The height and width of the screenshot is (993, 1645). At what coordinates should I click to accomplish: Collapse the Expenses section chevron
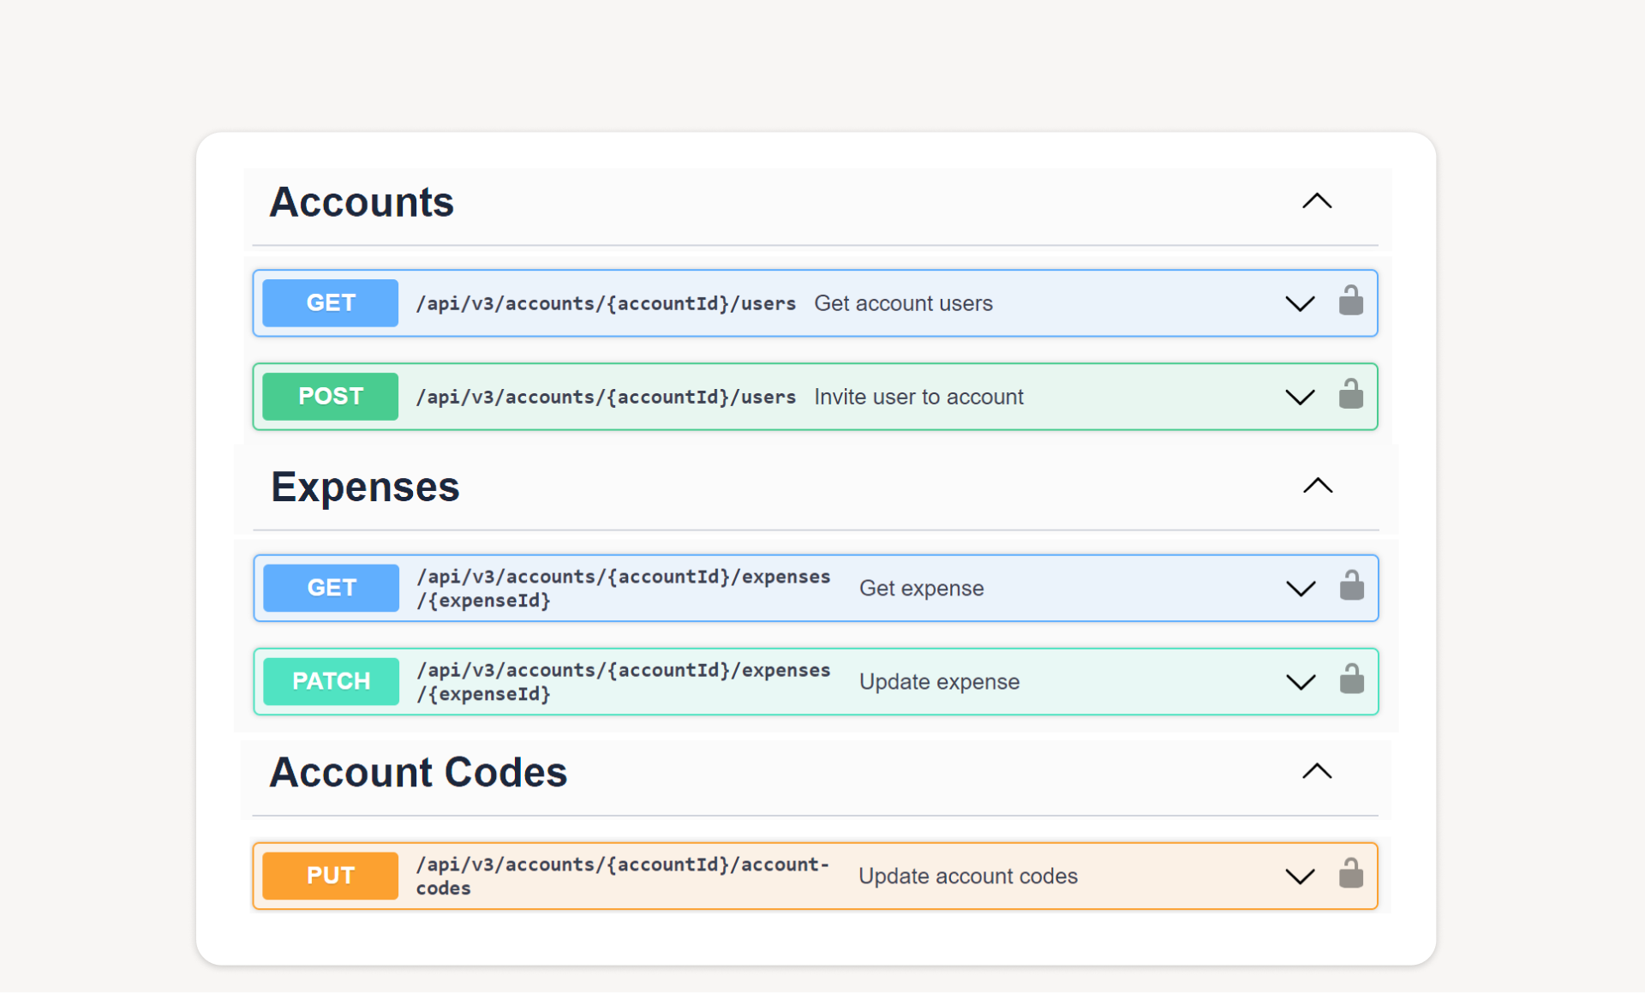[x=1318, y=486]
